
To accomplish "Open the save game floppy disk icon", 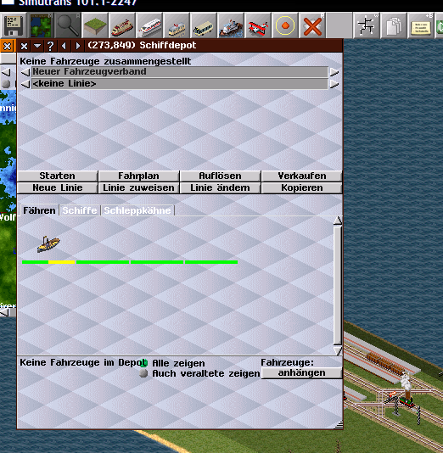I will click(14, 25).
